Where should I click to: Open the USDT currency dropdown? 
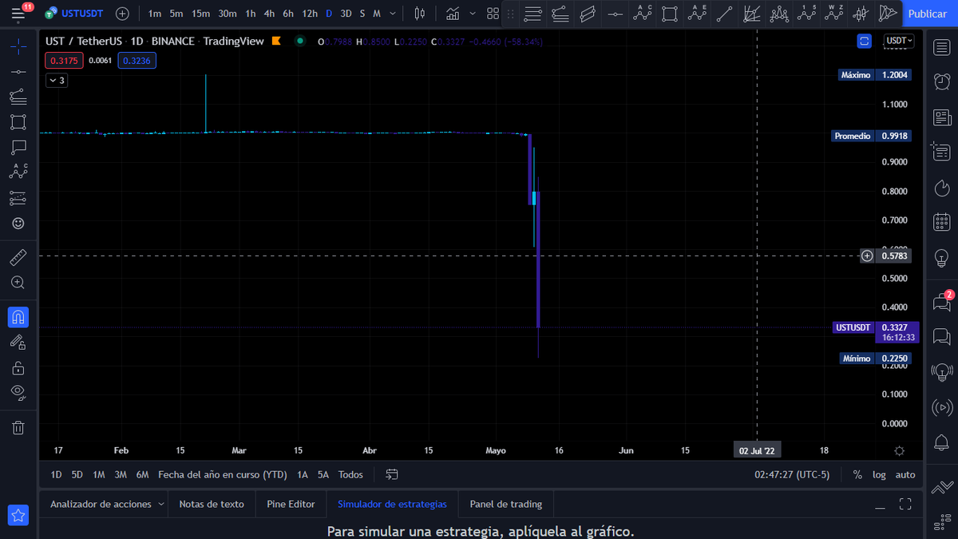click(x=900, y=41)
